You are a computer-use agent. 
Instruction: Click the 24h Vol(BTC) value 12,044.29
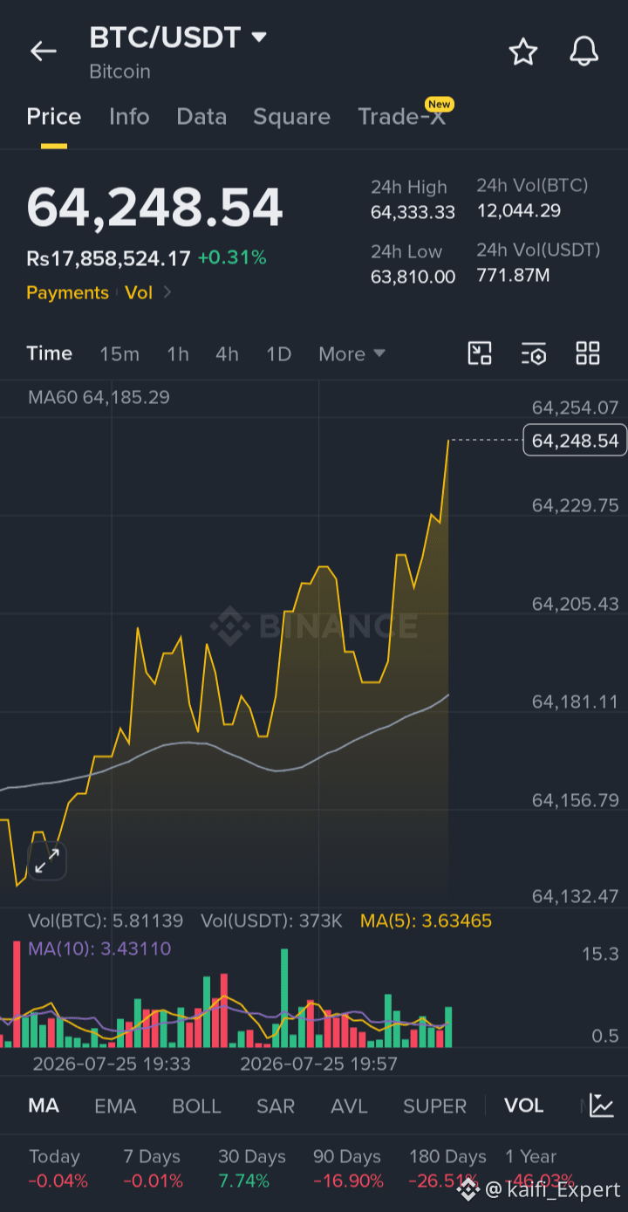(x=518, y=210)
